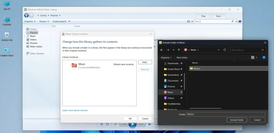This screenshot has height=133, width=274.
Task: Cancel the Music Library Locations dialog
Action: point(145,119)
